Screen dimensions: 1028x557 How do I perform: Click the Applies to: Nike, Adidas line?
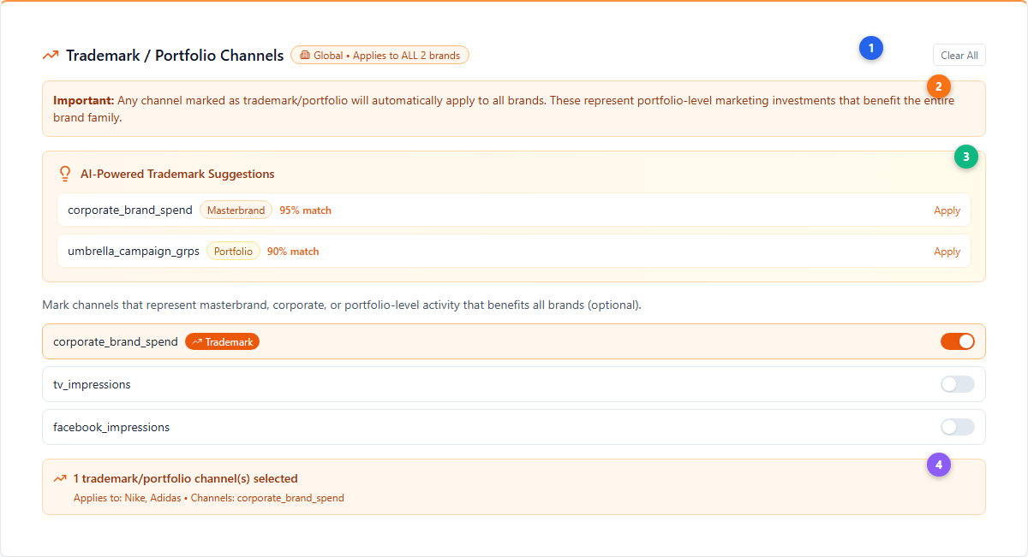209,498
